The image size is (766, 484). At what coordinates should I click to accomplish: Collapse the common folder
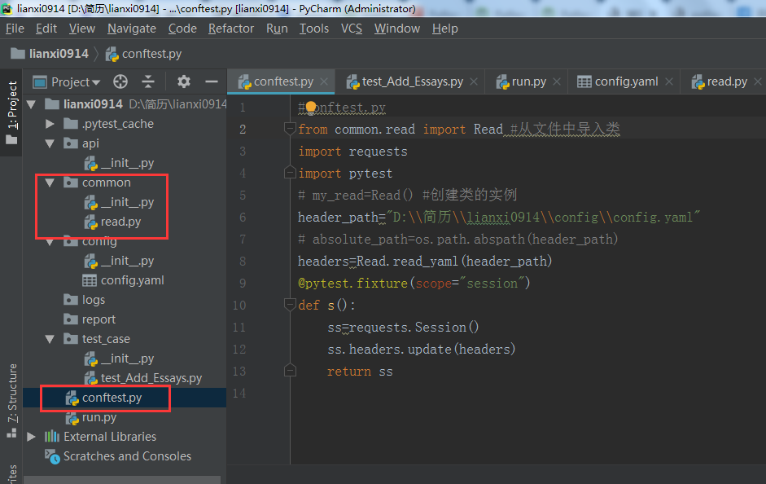[50, 183]
